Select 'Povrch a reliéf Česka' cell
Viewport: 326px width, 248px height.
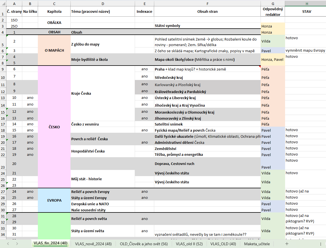[103, 139]
